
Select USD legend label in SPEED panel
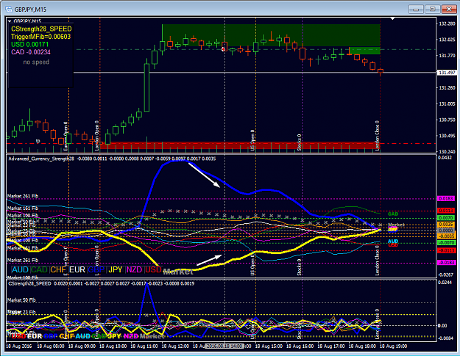[19, 336]
